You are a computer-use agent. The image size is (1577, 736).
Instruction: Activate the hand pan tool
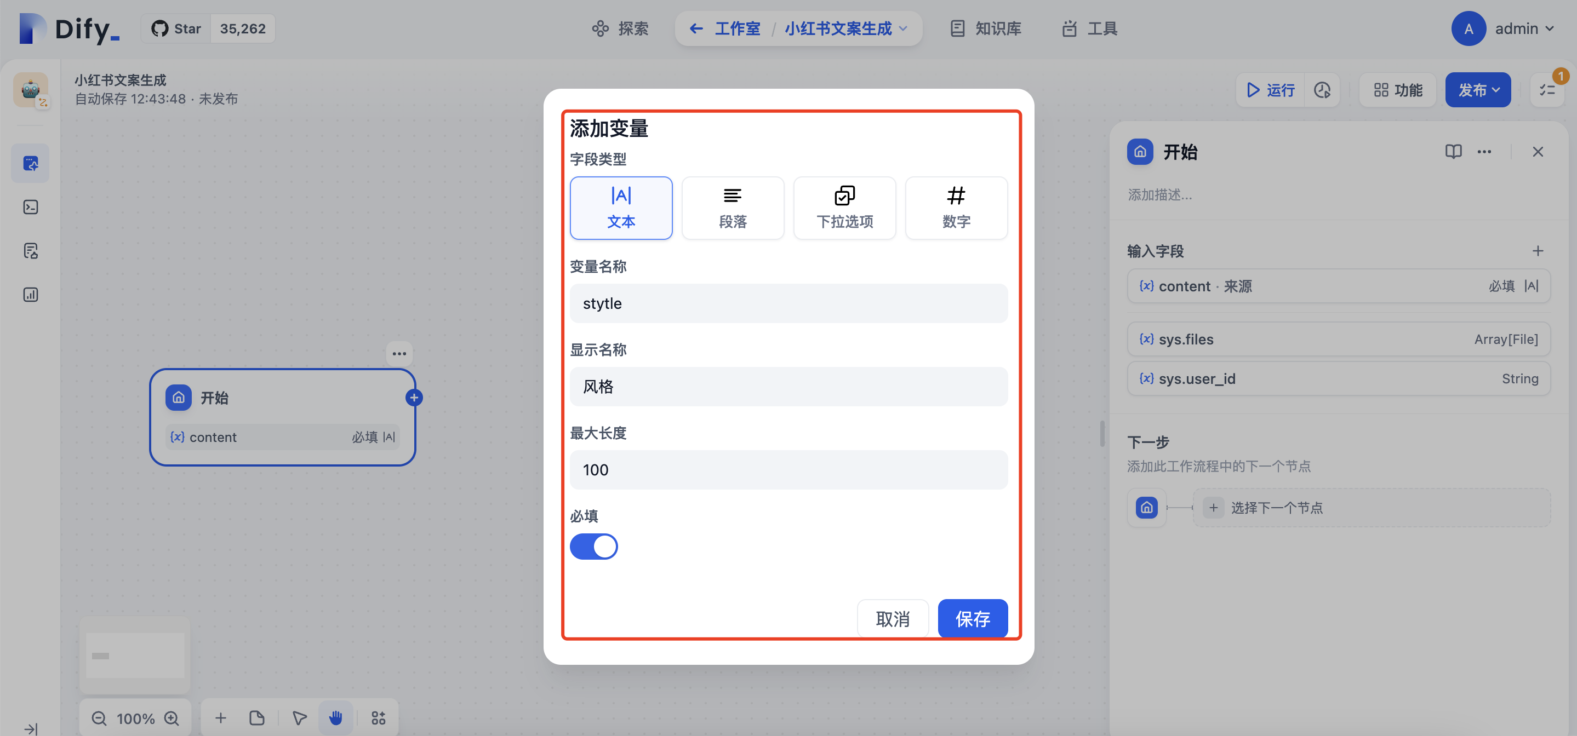335,717
